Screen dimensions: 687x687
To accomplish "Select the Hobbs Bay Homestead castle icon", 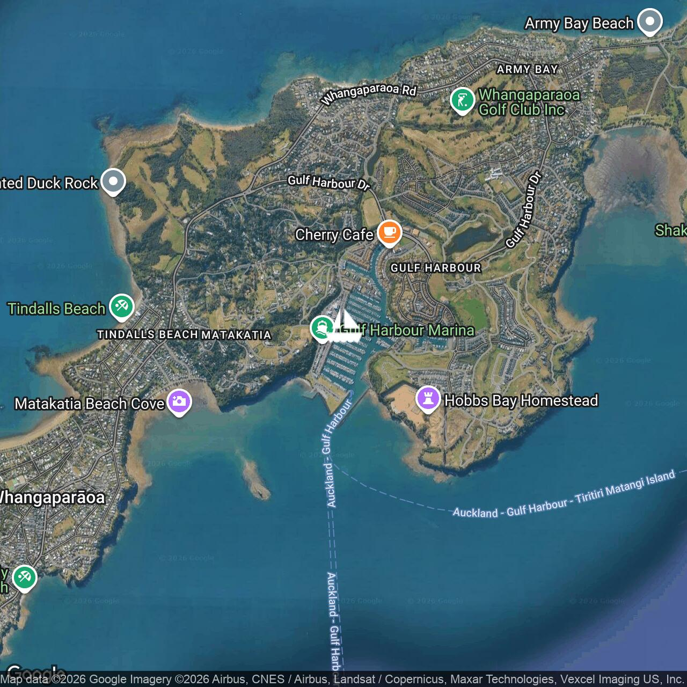I will (428, 399).
